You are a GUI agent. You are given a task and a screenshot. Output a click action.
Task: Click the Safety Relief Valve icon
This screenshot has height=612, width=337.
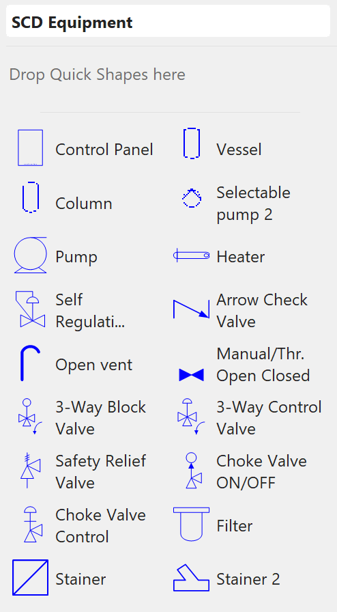31,471
